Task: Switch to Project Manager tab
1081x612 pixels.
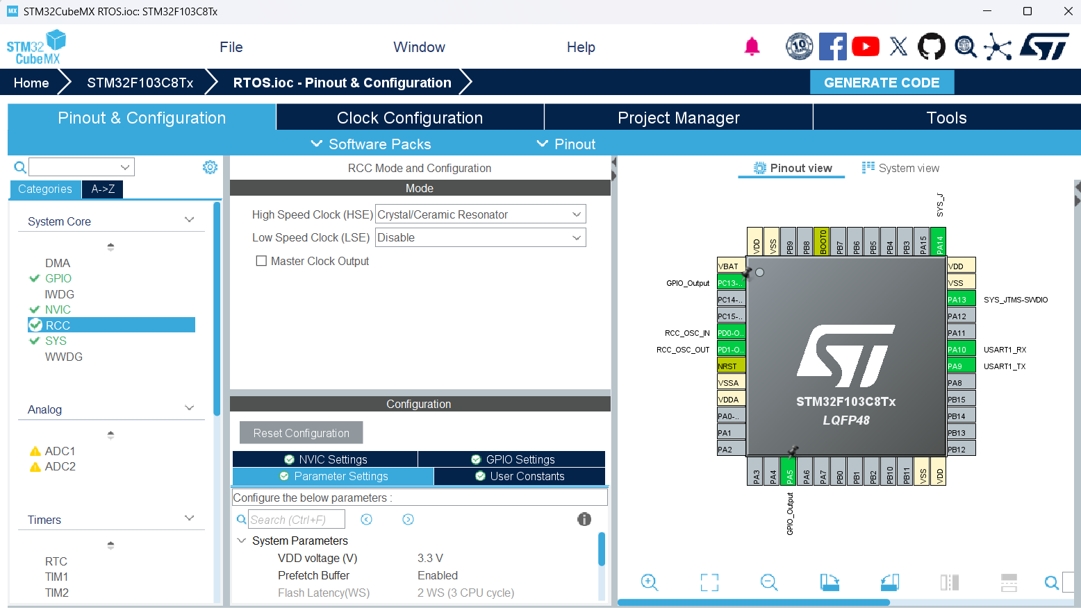Action: (679, 117)
